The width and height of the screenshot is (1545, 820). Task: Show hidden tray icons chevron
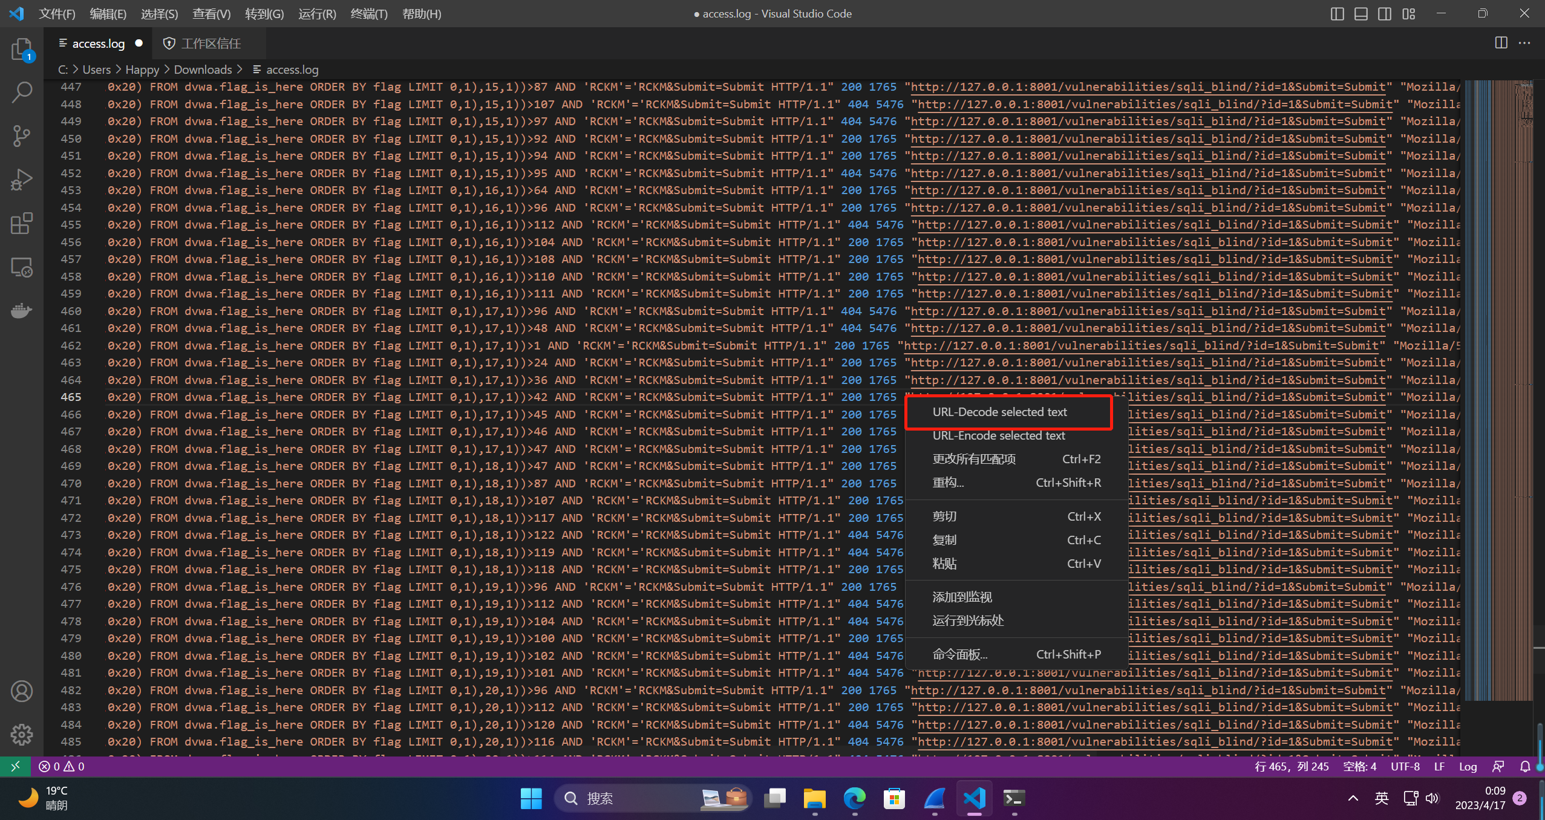(1353, 798)
